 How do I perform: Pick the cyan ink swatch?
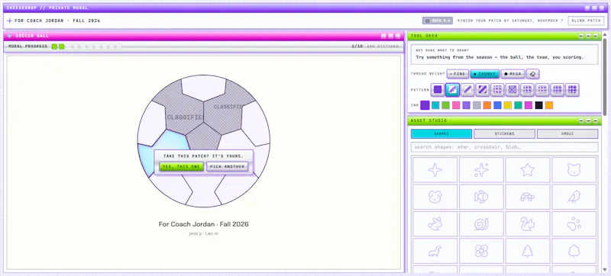tap(435, 105)
